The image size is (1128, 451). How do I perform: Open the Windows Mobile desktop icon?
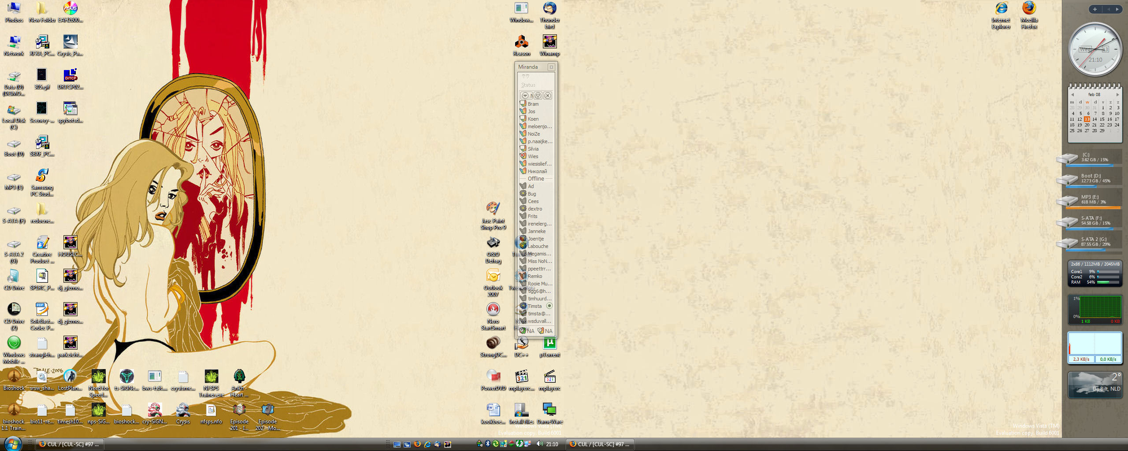click(x=14, y=350)
